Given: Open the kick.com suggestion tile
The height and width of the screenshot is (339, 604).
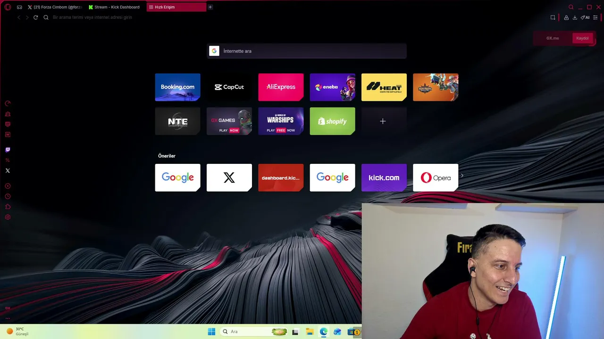Looking at the screenshot, I should (384, 178).
